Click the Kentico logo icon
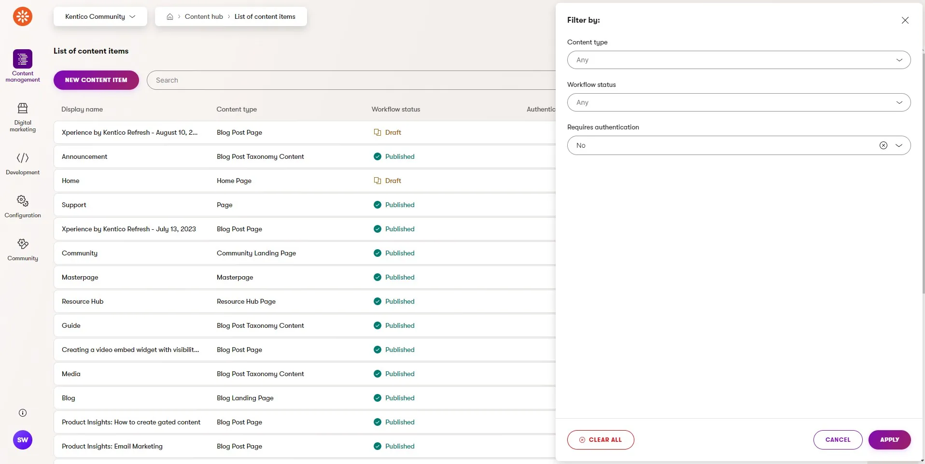The width and height of the screenshot is (925, 464). coord(23,16)
